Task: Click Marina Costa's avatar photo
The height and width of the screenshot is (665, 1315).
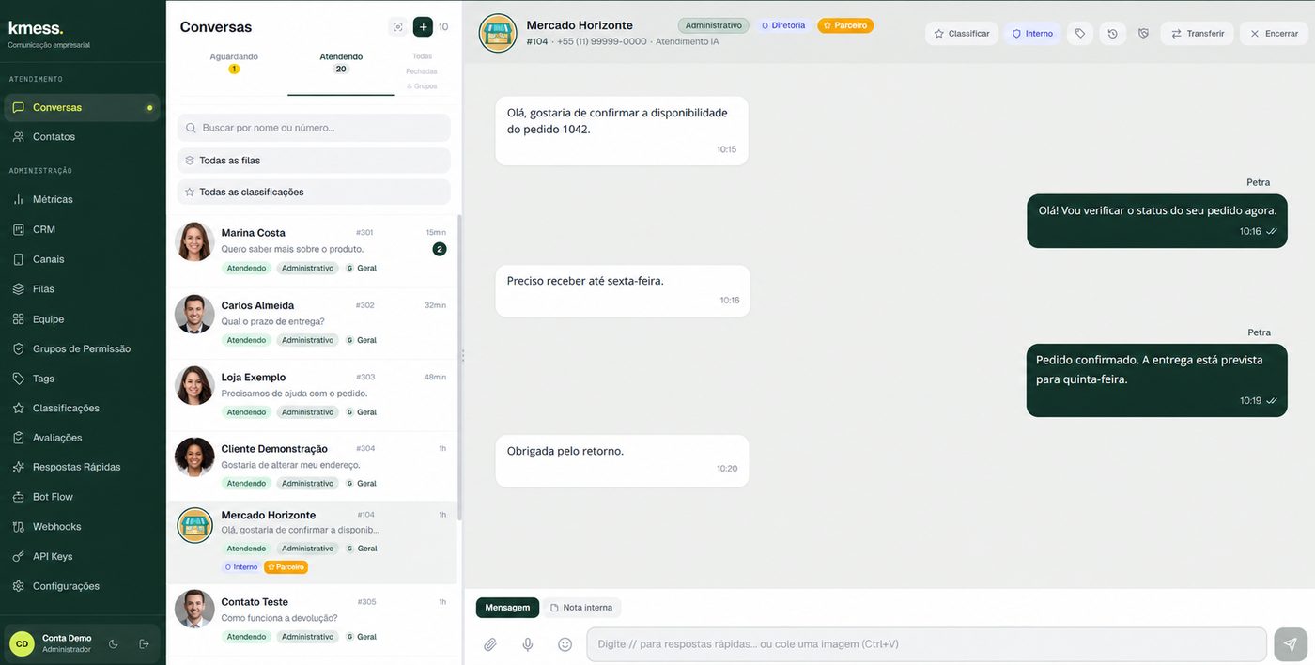Action: click(194, 241)
